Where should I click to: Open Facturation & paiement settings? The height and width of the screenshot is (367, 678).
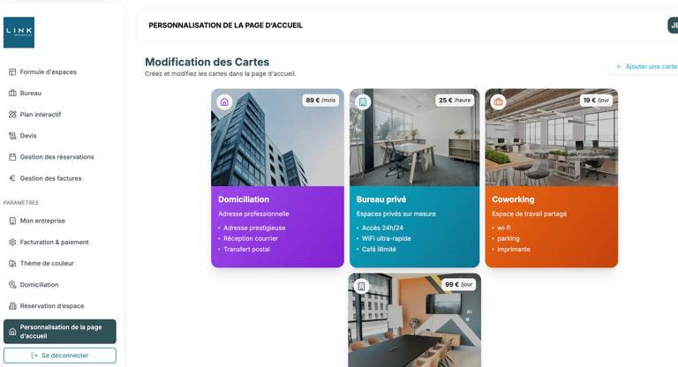(x=54, y=242)
